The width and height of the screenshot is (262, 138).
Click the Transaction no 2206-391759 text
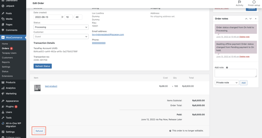click(40, 60)
